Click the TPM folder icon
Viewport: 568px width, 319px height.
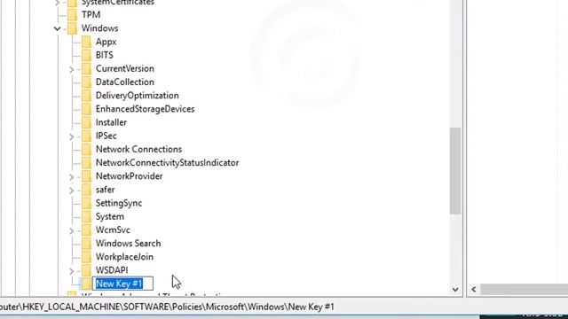point(73,15)
